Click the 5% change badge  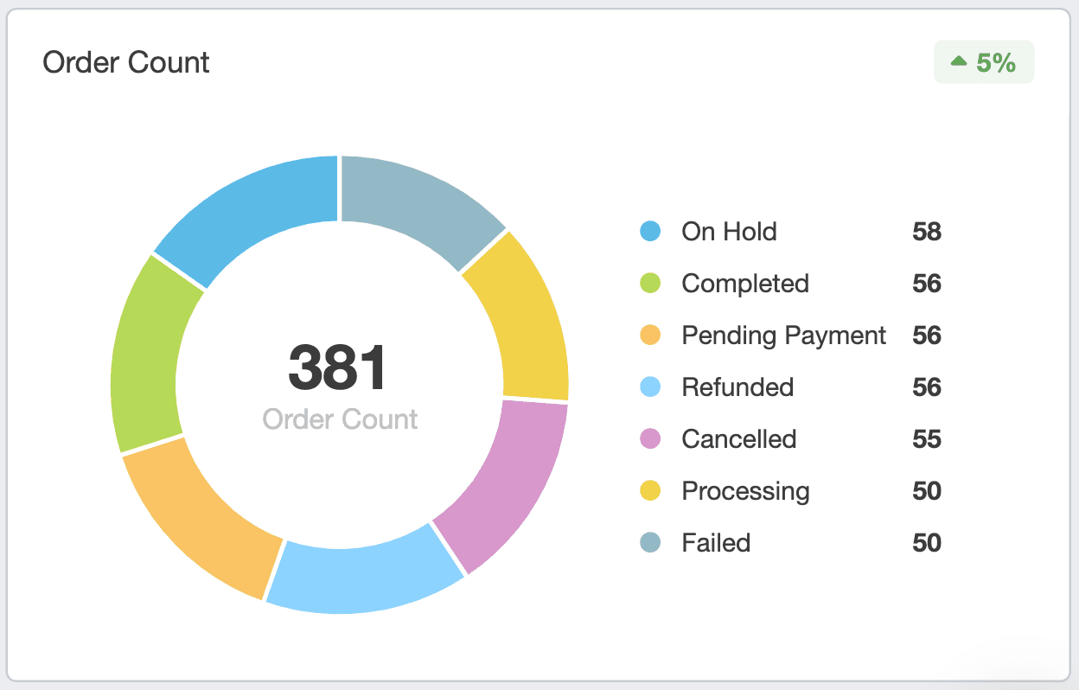[984, 62]
